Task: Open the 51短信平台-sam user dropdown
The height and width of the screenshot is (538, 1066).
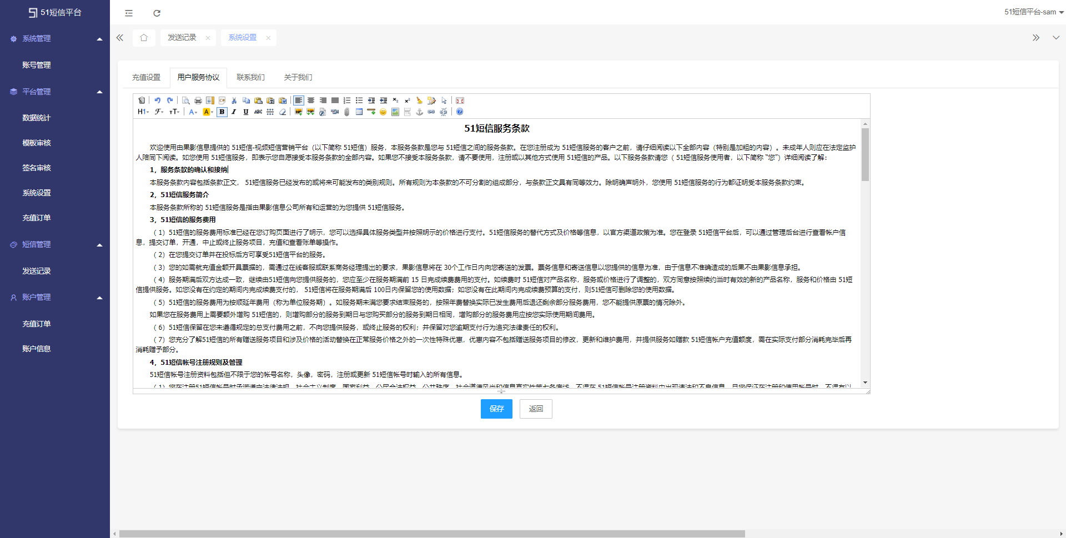Action: click(1034, 12)
